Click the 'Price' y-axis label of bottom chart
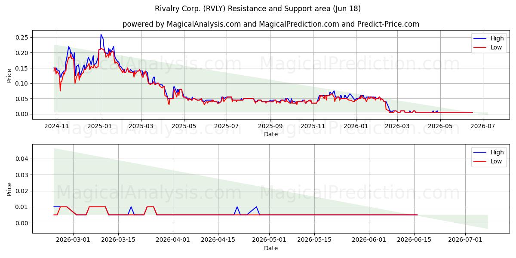This screenshot has height=258, width=516. [9, 189]
